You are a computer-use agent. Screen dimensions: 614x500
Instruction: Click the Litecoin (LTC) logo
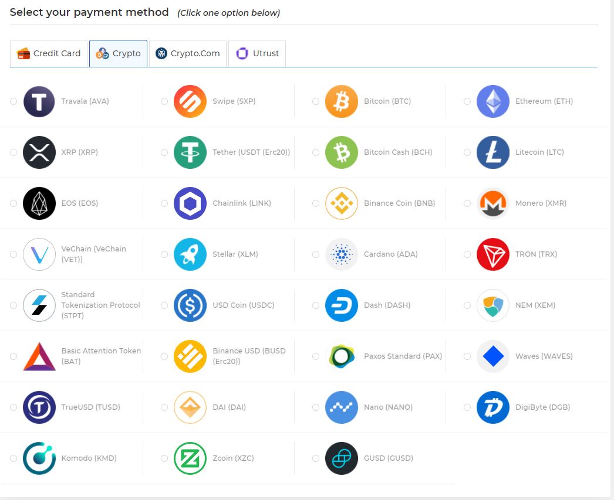493,152
